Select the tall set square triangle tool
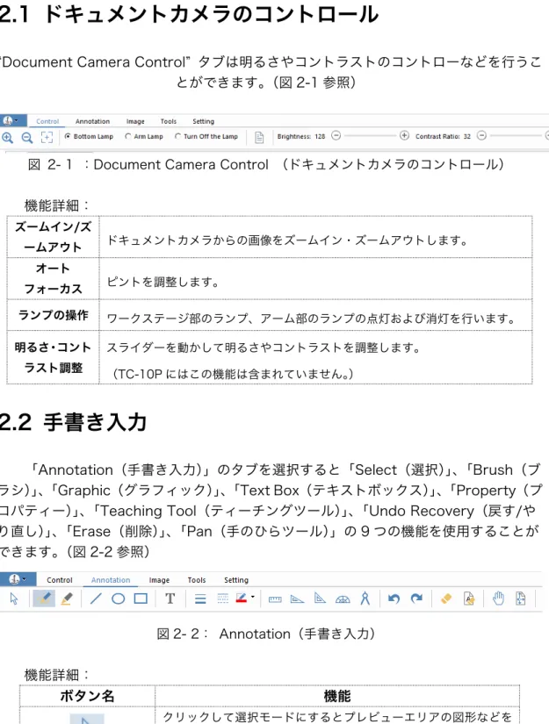This screenshot has width=549, height=724. coord(320,599)
